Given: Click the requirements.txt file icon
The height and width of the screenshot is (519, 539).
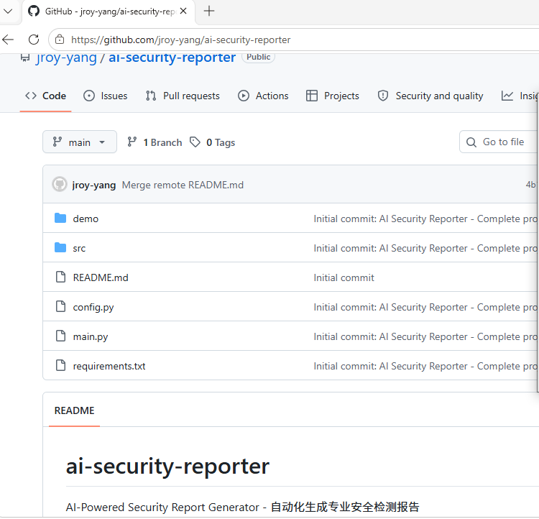Looking at the screenshot, I should coord(60,366).
